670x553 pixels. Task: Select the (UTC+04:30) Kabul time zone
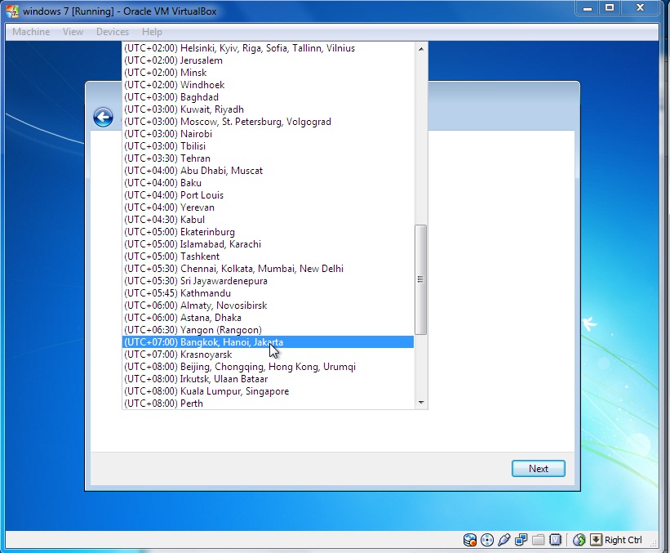(268, 220)
